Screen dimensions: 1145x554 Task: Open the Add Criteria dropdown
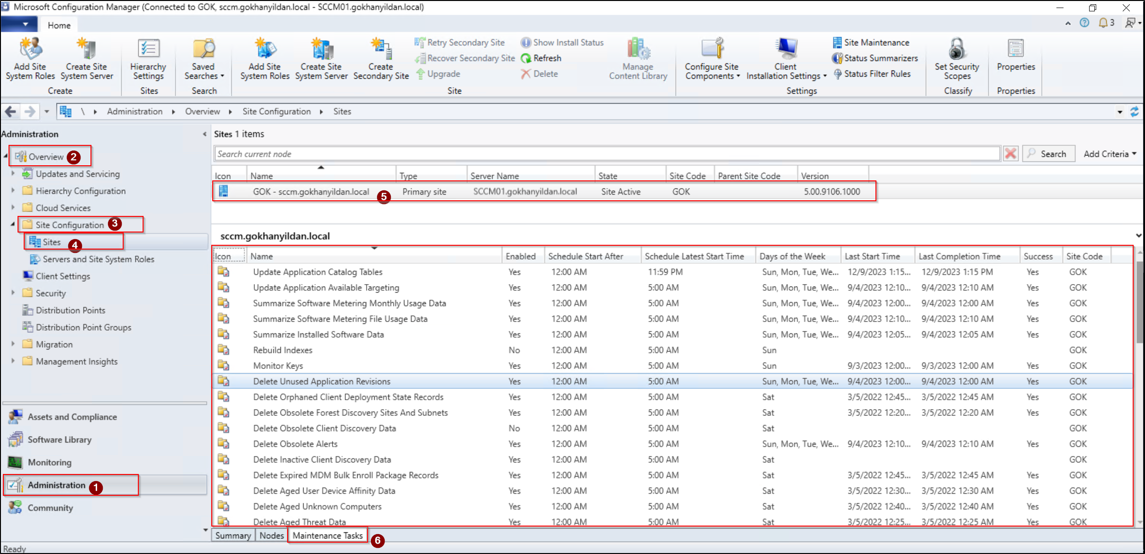1109,154
